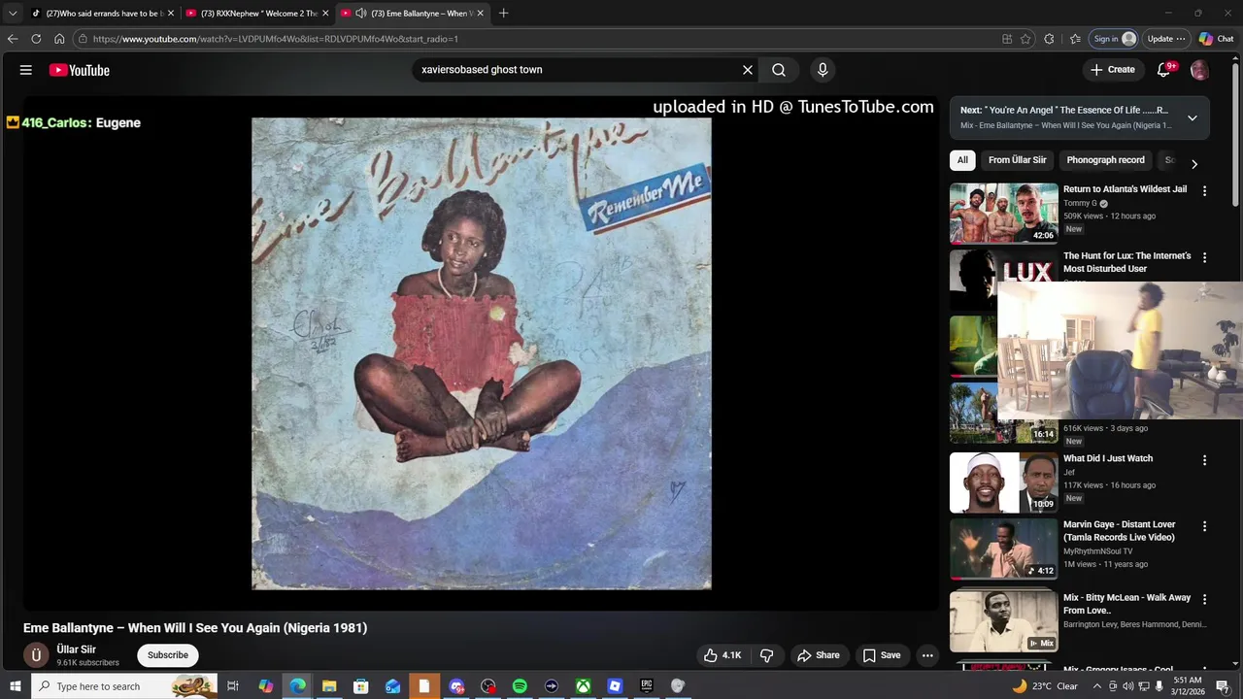Subscribe to the Üllar Siir channel
This screenshot has height=699, width=1243.
tap(168, 655)
